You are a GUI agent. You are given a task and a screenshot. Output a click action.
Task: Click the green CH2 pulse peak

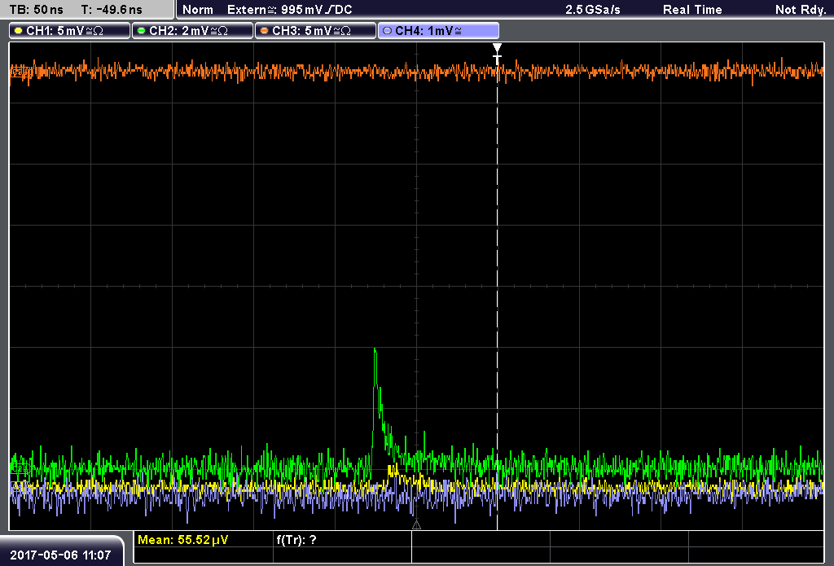coord(375,349)
